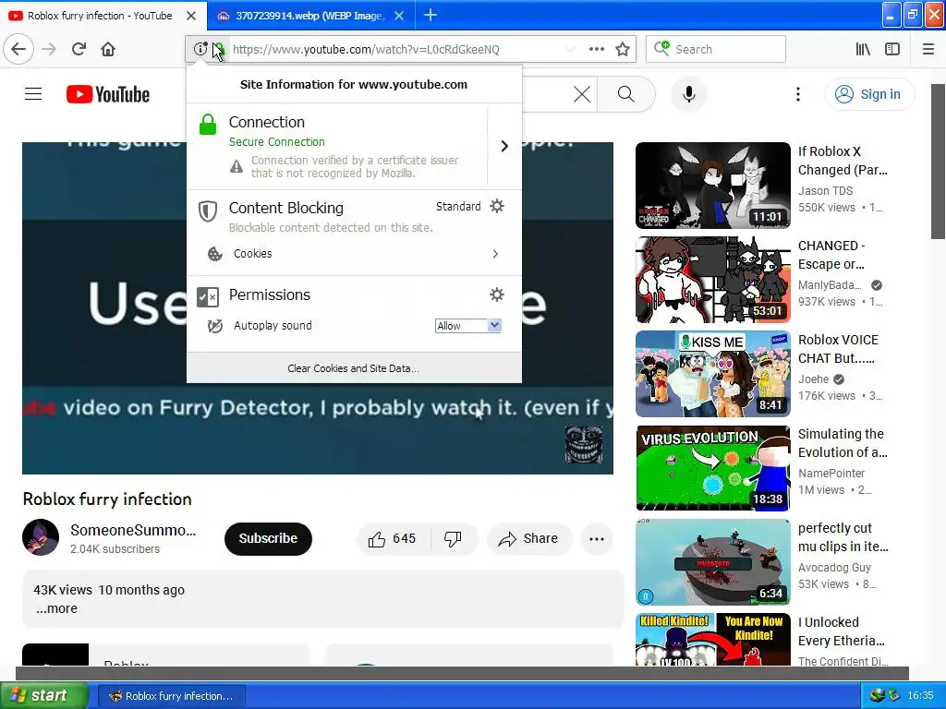Open Permissions settings gear
This screenshot has width=946, height=709.
tap(496, 294)
